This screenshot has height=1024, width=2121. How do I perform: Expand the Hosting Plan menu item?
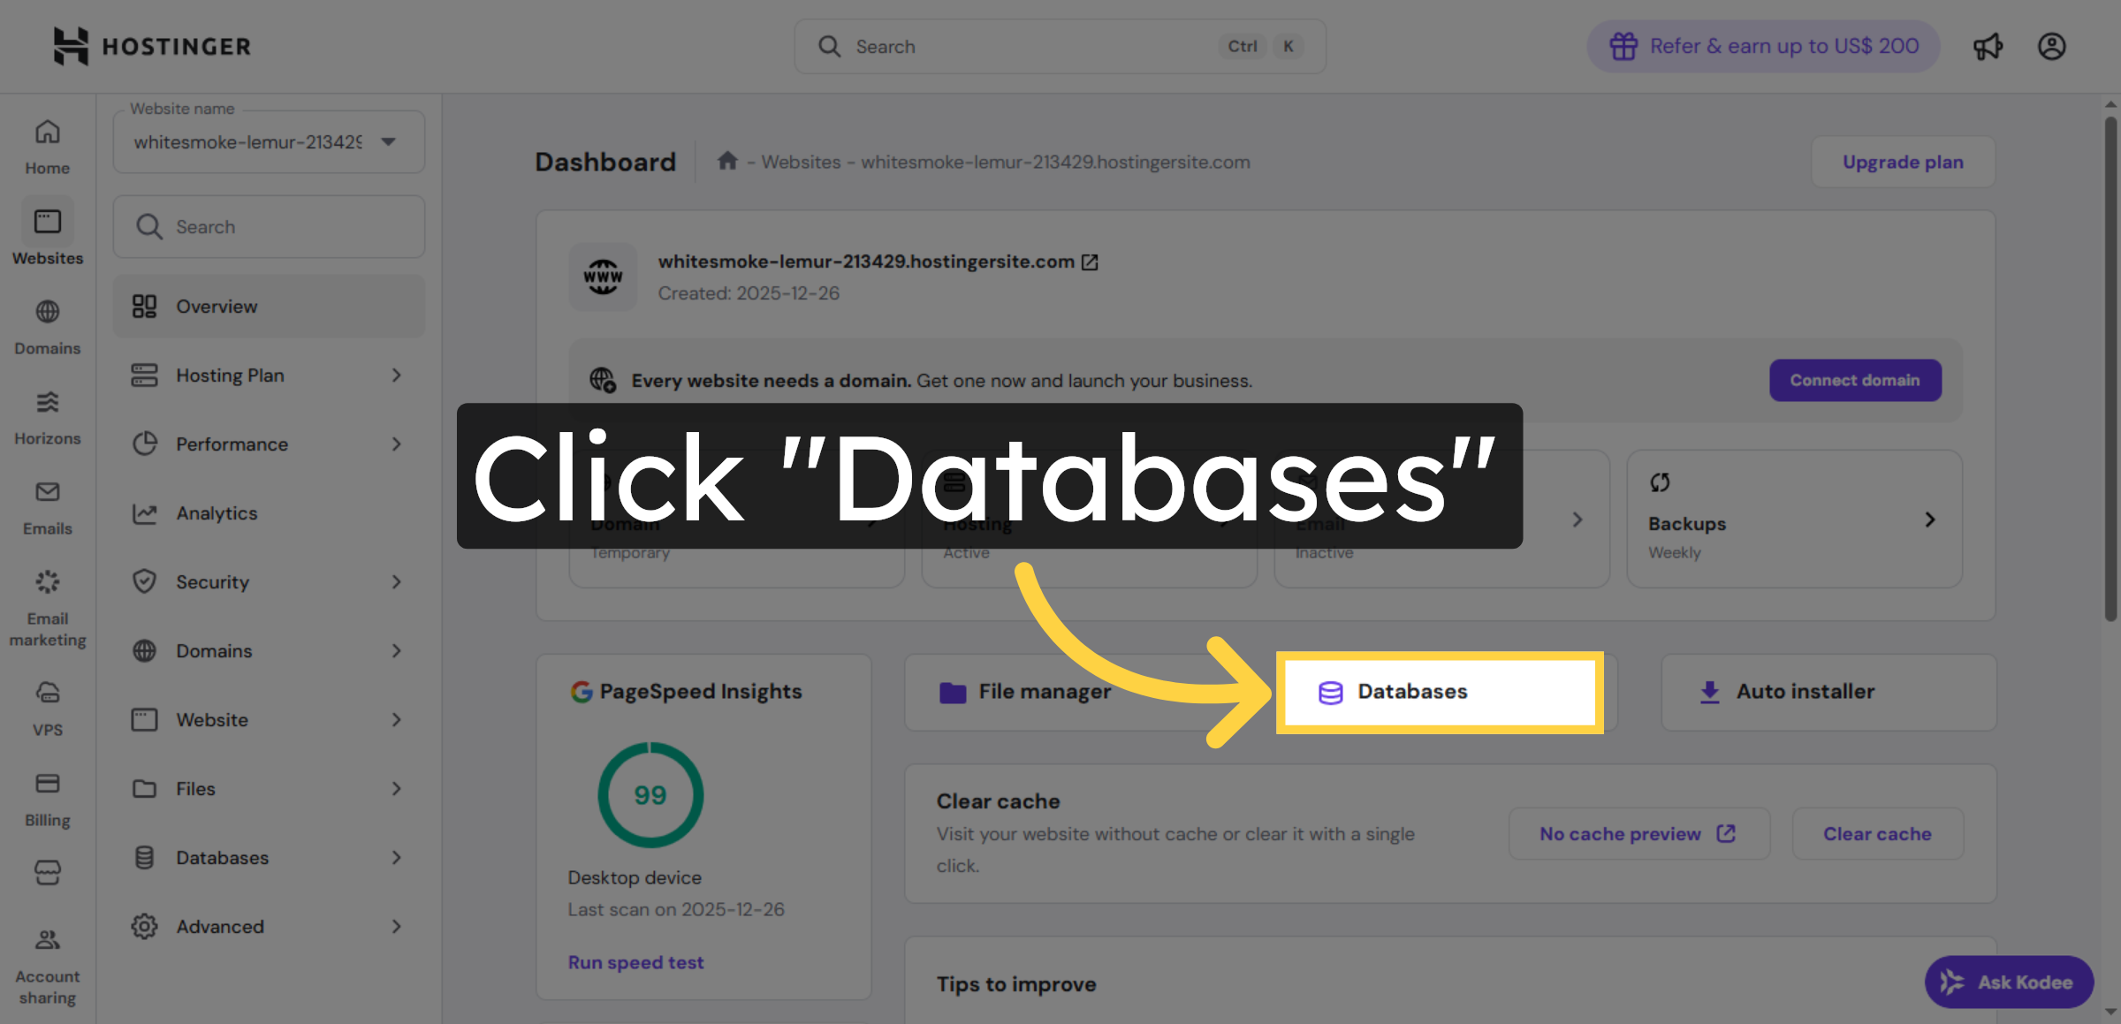tap(268, 375)
